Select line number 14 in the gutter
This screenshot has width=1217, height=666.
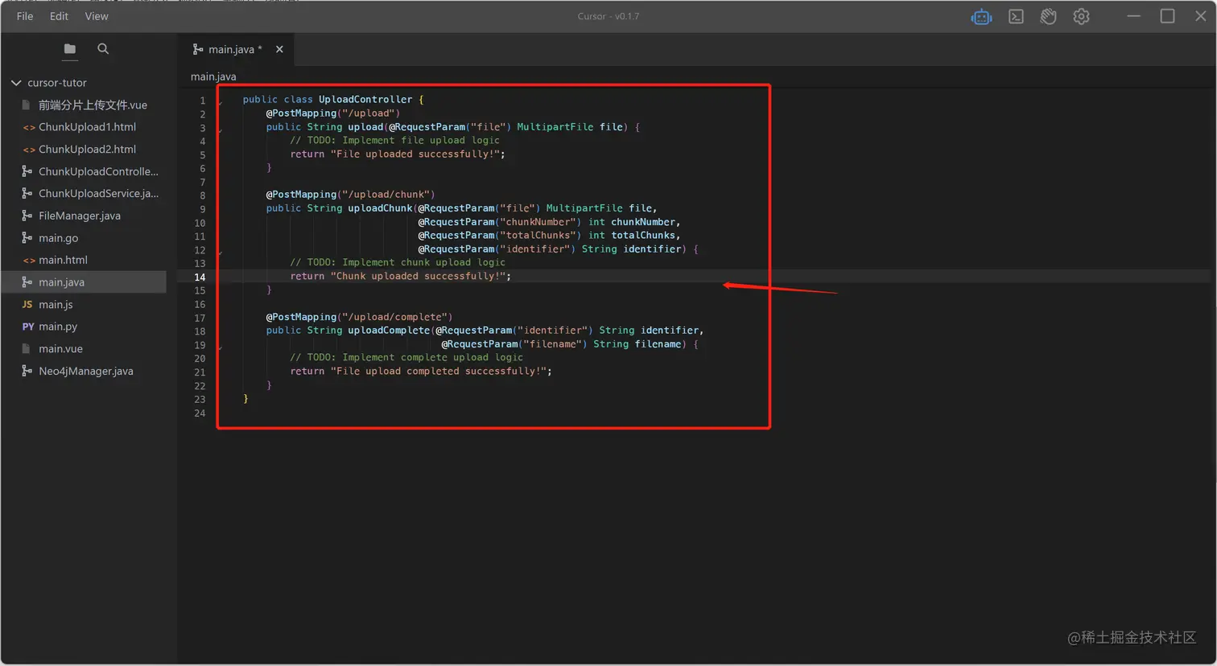[x=200, y=276]
